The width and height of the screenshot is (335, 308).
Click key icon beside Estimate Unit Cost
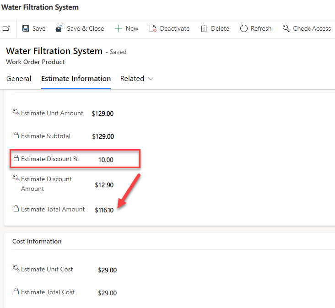click(16, 268)
